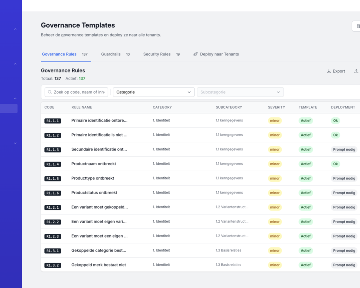Image resolution: width=360 pixels, height=288 pixels.
Task: Click Prompt nodig badge for R1.1.3
Action: tap(344, 149)
